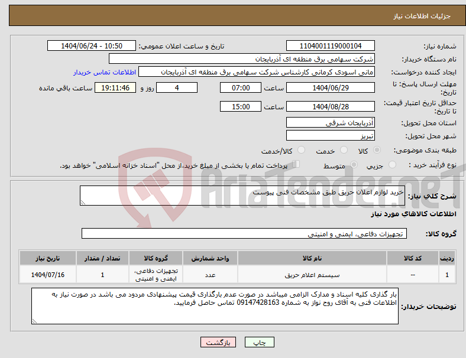The image size is (466, 358).
Task: Click the نوع فرآیند خرید label
Action: [x=432, y=165]
